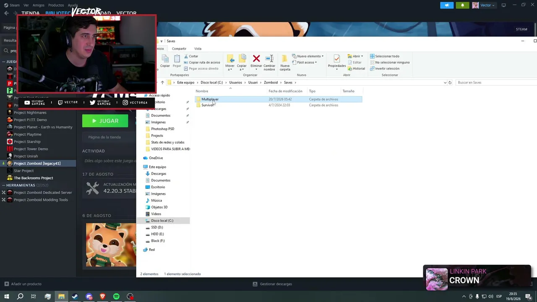Open the Projects folder in the sidebar

[x=157, y=135]
